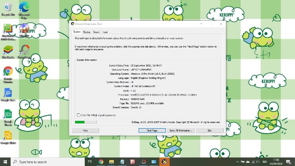
Task: Minimize the DirectX Diagnostic Tool window
Action: pyautogui.click(x=201, y=24)
